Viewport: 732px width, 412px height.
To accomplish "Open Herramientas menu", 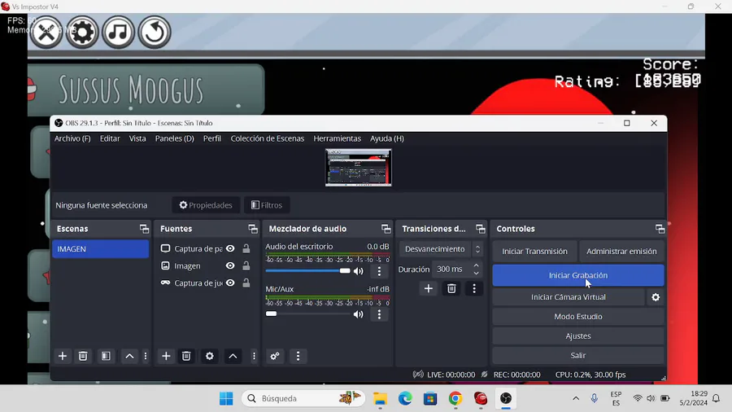I will coord(337,138).
